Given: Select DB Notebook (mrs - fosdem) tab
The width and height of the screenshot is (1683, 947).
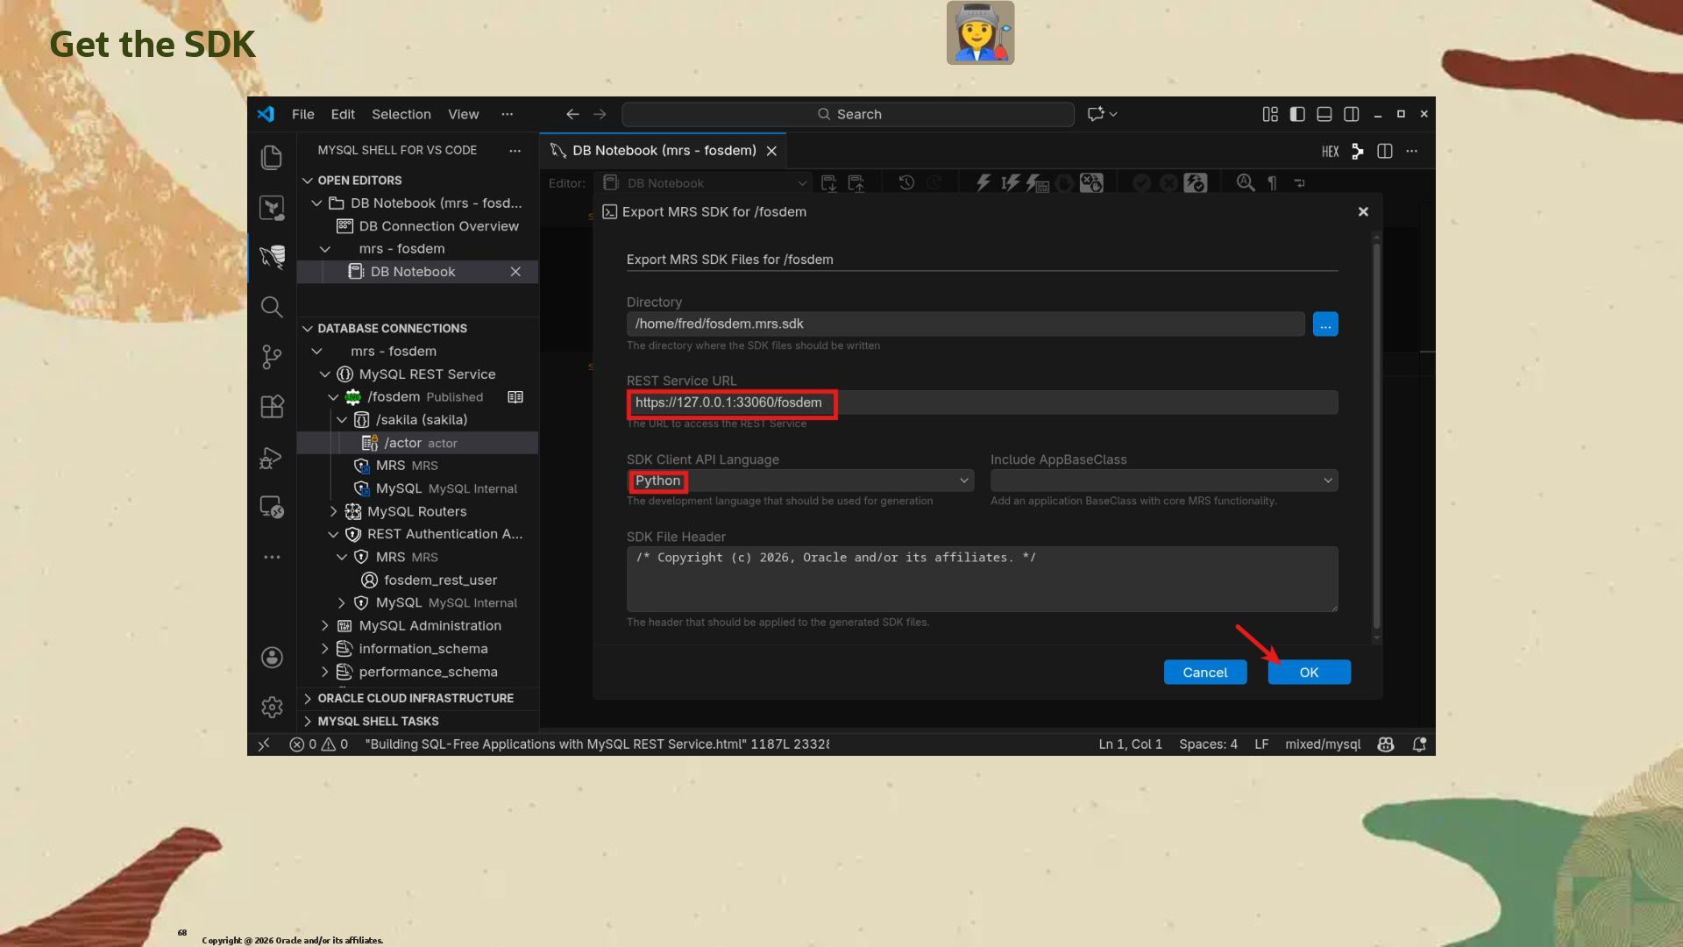Looking at the screenshot, I should coord(664,151).
